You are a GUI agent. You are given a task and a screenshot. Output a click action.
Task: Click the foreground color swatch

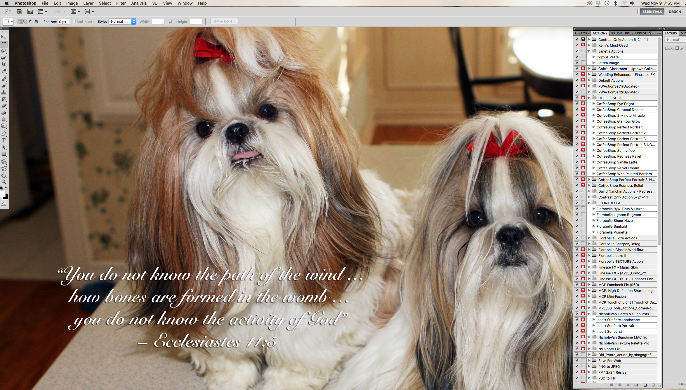pos(3,194)
